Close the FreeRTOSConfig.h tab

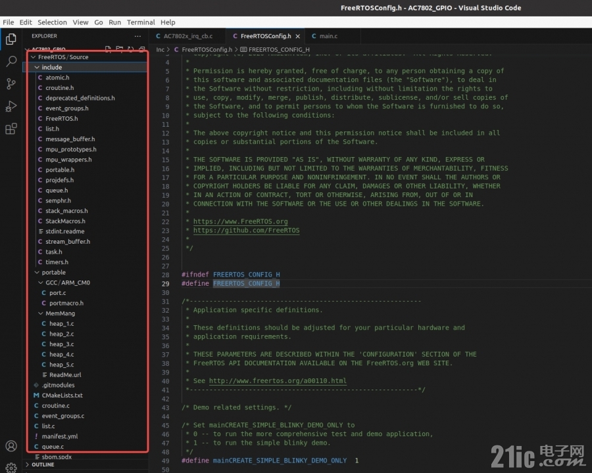tap(298, 36)
